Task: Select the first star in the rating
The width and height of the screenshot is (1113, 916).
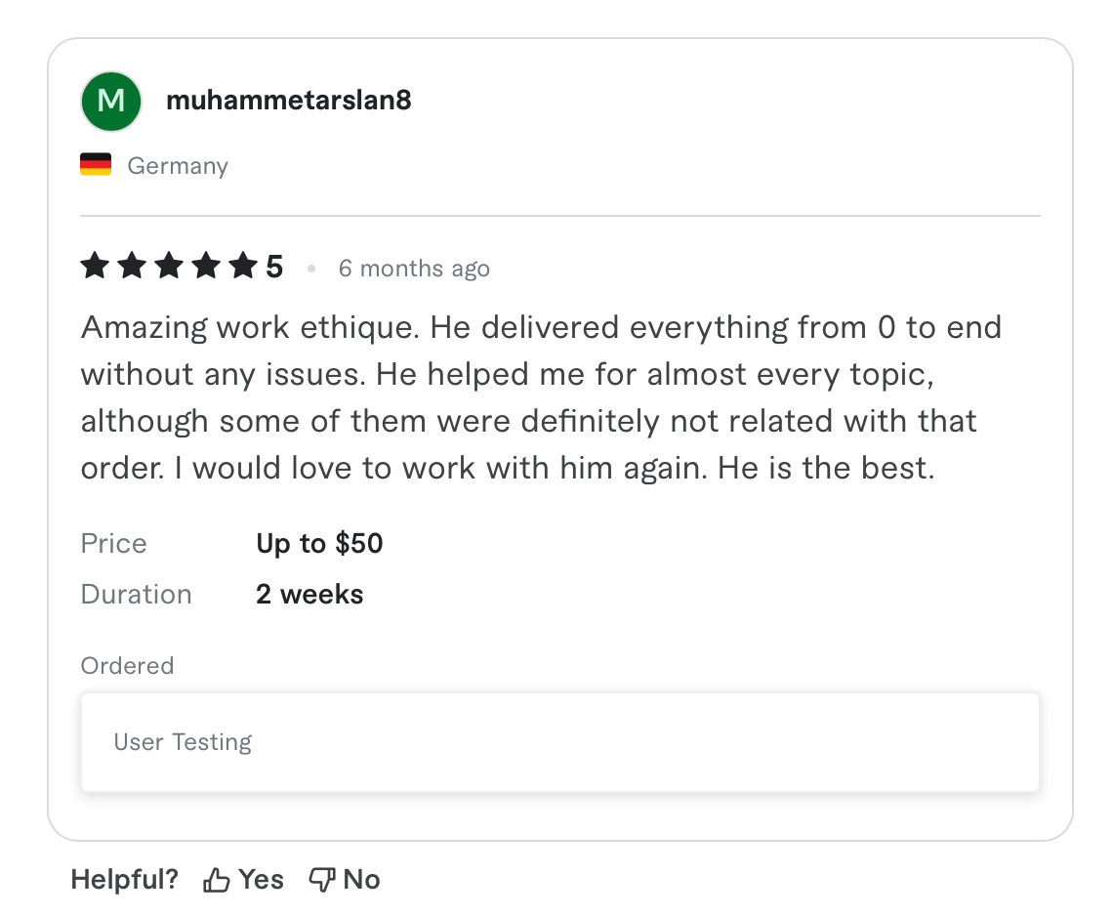Action: 95,265
